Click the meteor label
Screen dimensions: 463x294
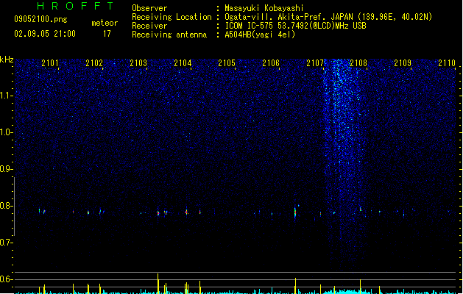105,23
